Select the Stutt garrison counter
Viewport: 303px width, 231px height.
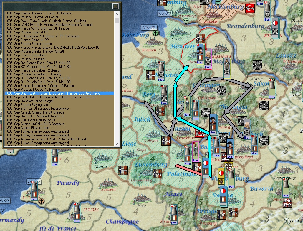click(x=231, y=178)
